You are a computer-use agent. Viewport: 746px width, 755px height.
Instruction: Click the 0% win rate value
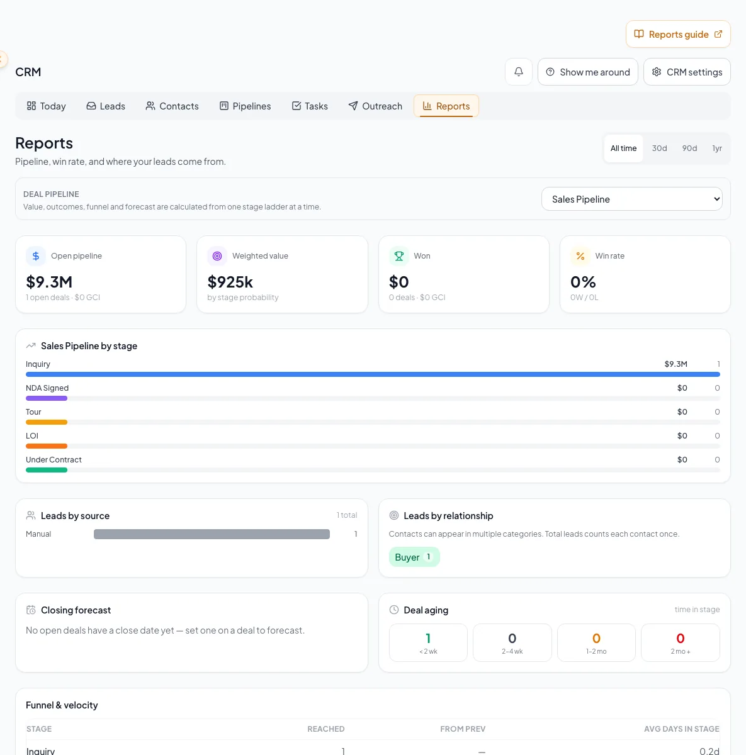583,282
